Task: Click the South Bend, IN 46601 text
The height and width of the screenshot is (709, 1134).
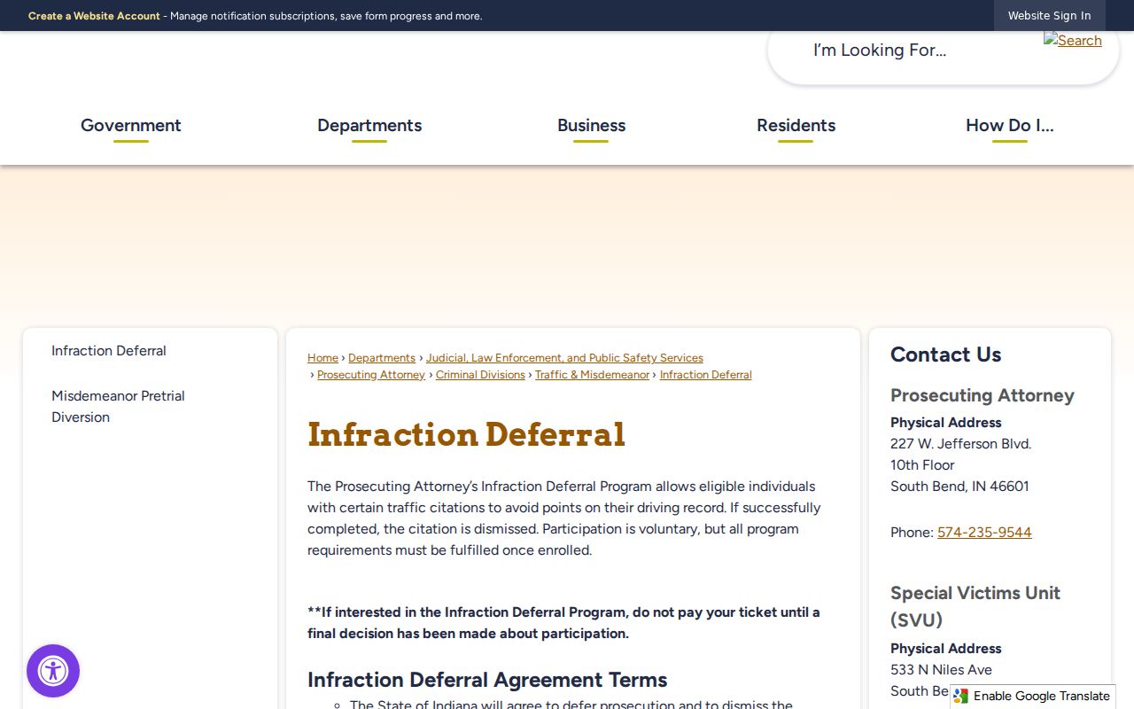Action: point(959,487)
